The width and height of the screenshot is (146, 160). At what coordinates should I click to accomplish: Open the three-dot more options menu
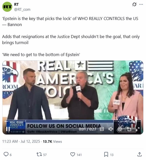pyautogui.click(x=141, y=5)
